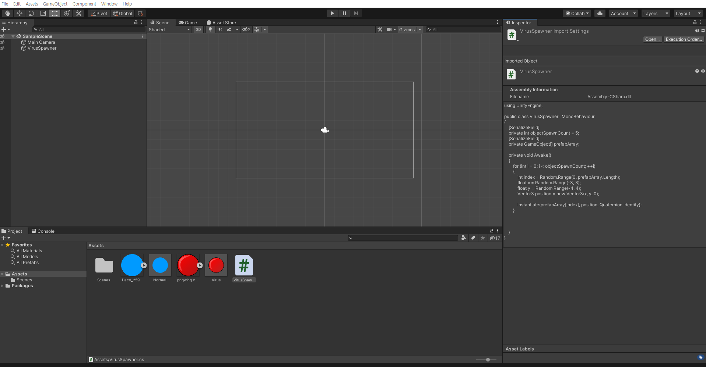Collapse the Favorites group
The height and width of the screenshot is (367, 706).
2,245
